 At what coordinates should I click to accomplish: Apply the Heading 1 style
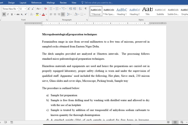tap(122, 11)
